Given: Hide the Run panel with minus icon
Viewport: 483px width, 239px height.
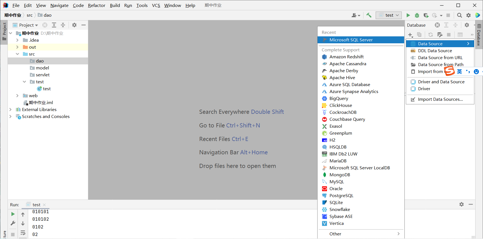Looking at the screenshot, I should point(471,204).
